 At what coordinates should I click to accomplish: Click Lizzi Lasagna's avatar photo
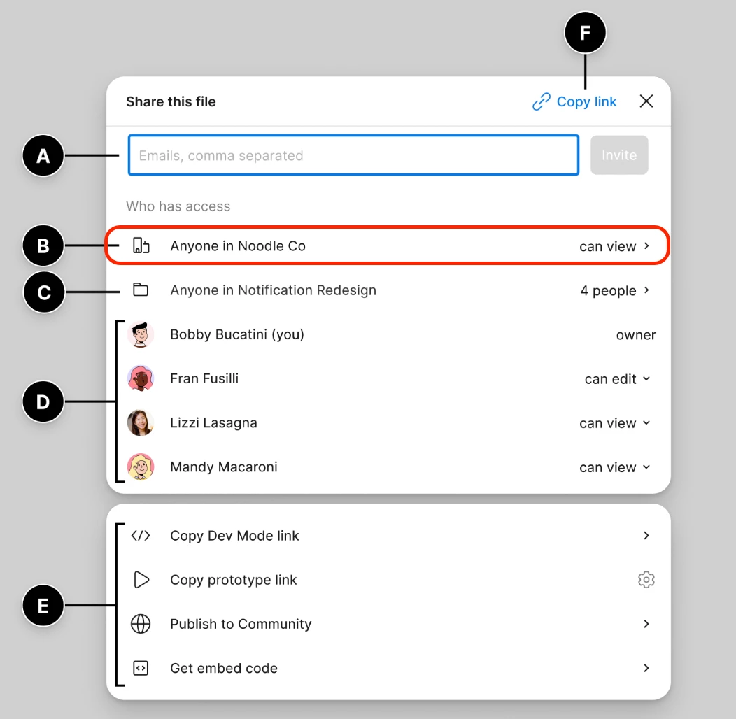click(141, 422)
